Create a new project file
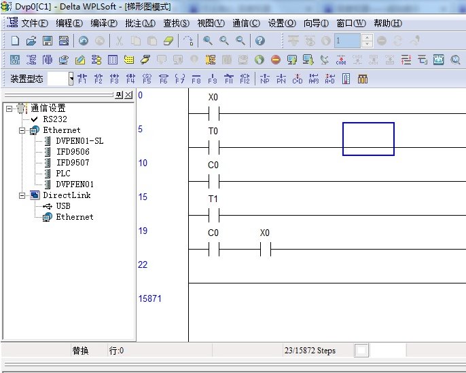The width and height of the screenshot is (466, 373). click(15, 41)
